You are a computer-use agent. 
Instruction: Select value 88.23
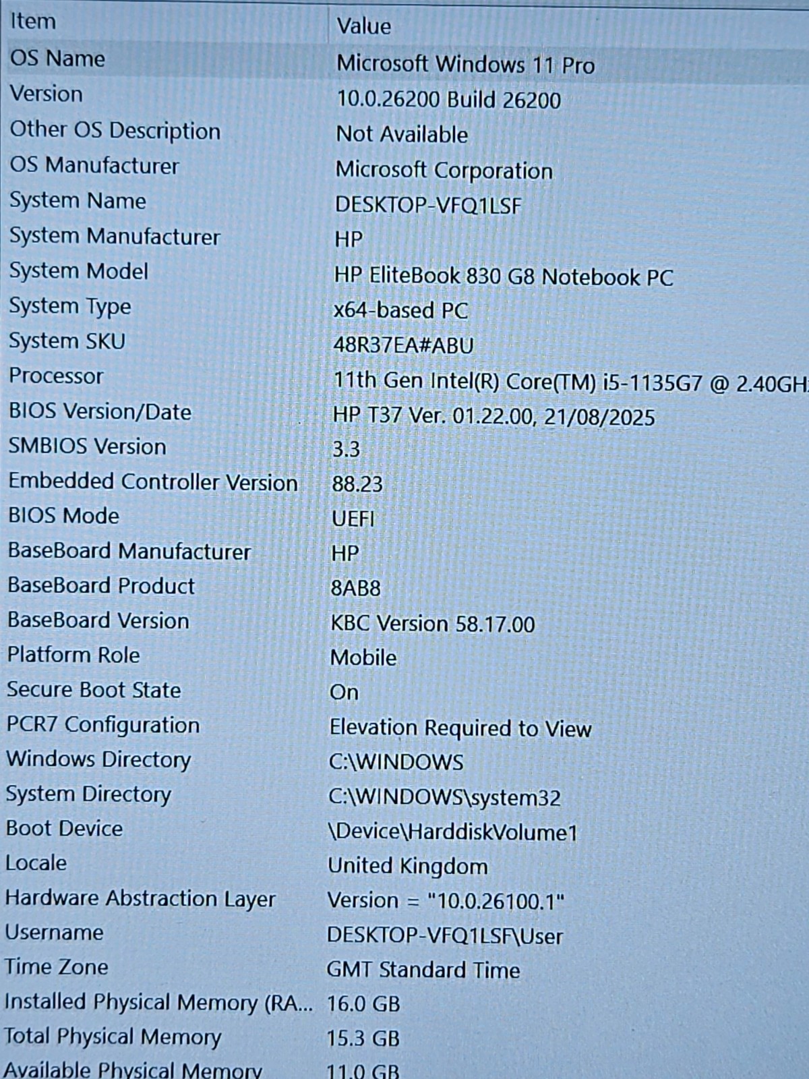(x=357, y=484)
